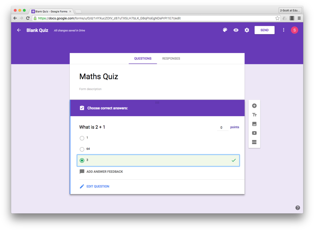
Task: Select answer option 64
Action: [x=82, y=149]
